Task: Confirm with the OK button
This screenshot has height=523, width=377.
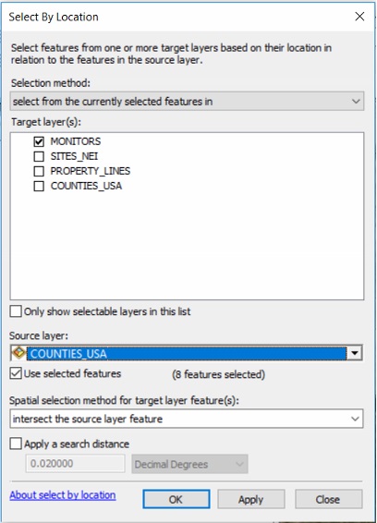Action: (176, 499)
